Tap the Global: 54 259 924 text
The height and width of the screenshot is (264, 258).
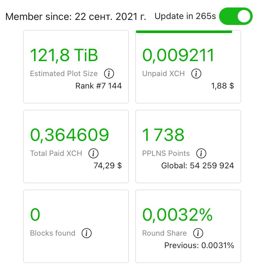198,166
